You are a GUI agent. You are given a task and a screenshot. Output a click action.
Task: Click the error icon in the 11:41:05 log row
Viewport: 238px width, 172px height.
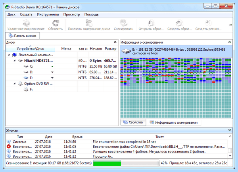(x=9, y=147)
